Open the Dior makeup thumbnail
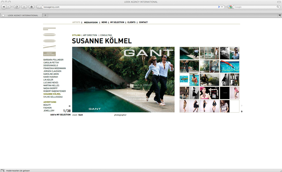The height and width of the screenshot is (172, 282). pyautogui.click(x=209, y=93)
